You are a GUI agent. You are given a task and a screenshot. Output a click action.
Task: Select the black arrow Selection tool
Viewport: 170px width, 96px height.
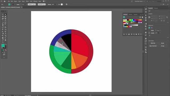pyautogui.click(x=3, y=14)
